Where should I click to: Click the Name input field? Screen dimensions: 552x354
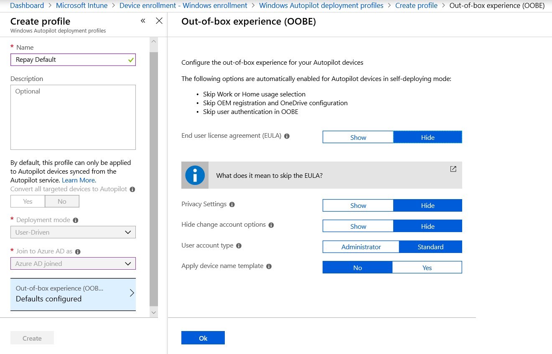[73, 60]
